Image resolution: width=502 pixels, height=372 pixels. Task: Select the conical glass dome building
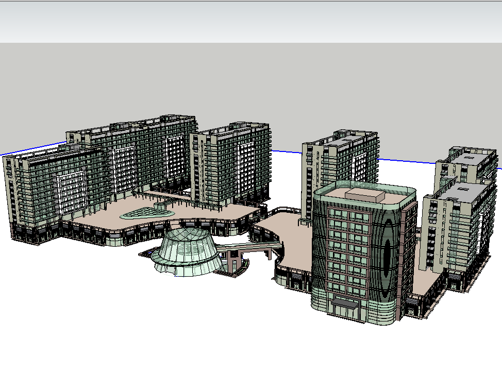point(187,252)
